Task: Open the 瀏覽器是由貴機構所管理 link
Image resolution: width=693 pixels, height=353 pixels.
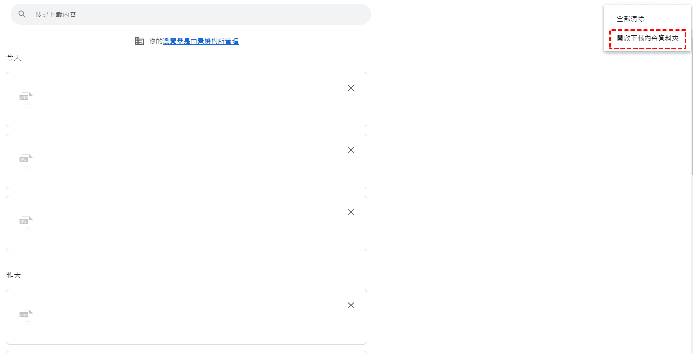Action: click(200, 41)
